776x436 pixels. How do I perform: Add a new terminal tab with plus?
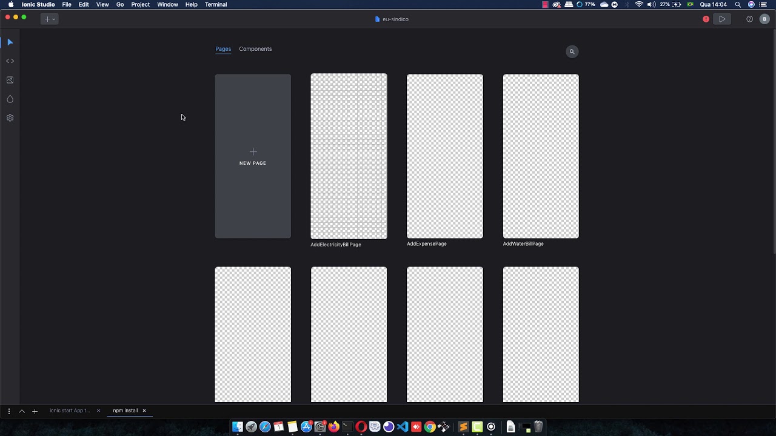35,411
